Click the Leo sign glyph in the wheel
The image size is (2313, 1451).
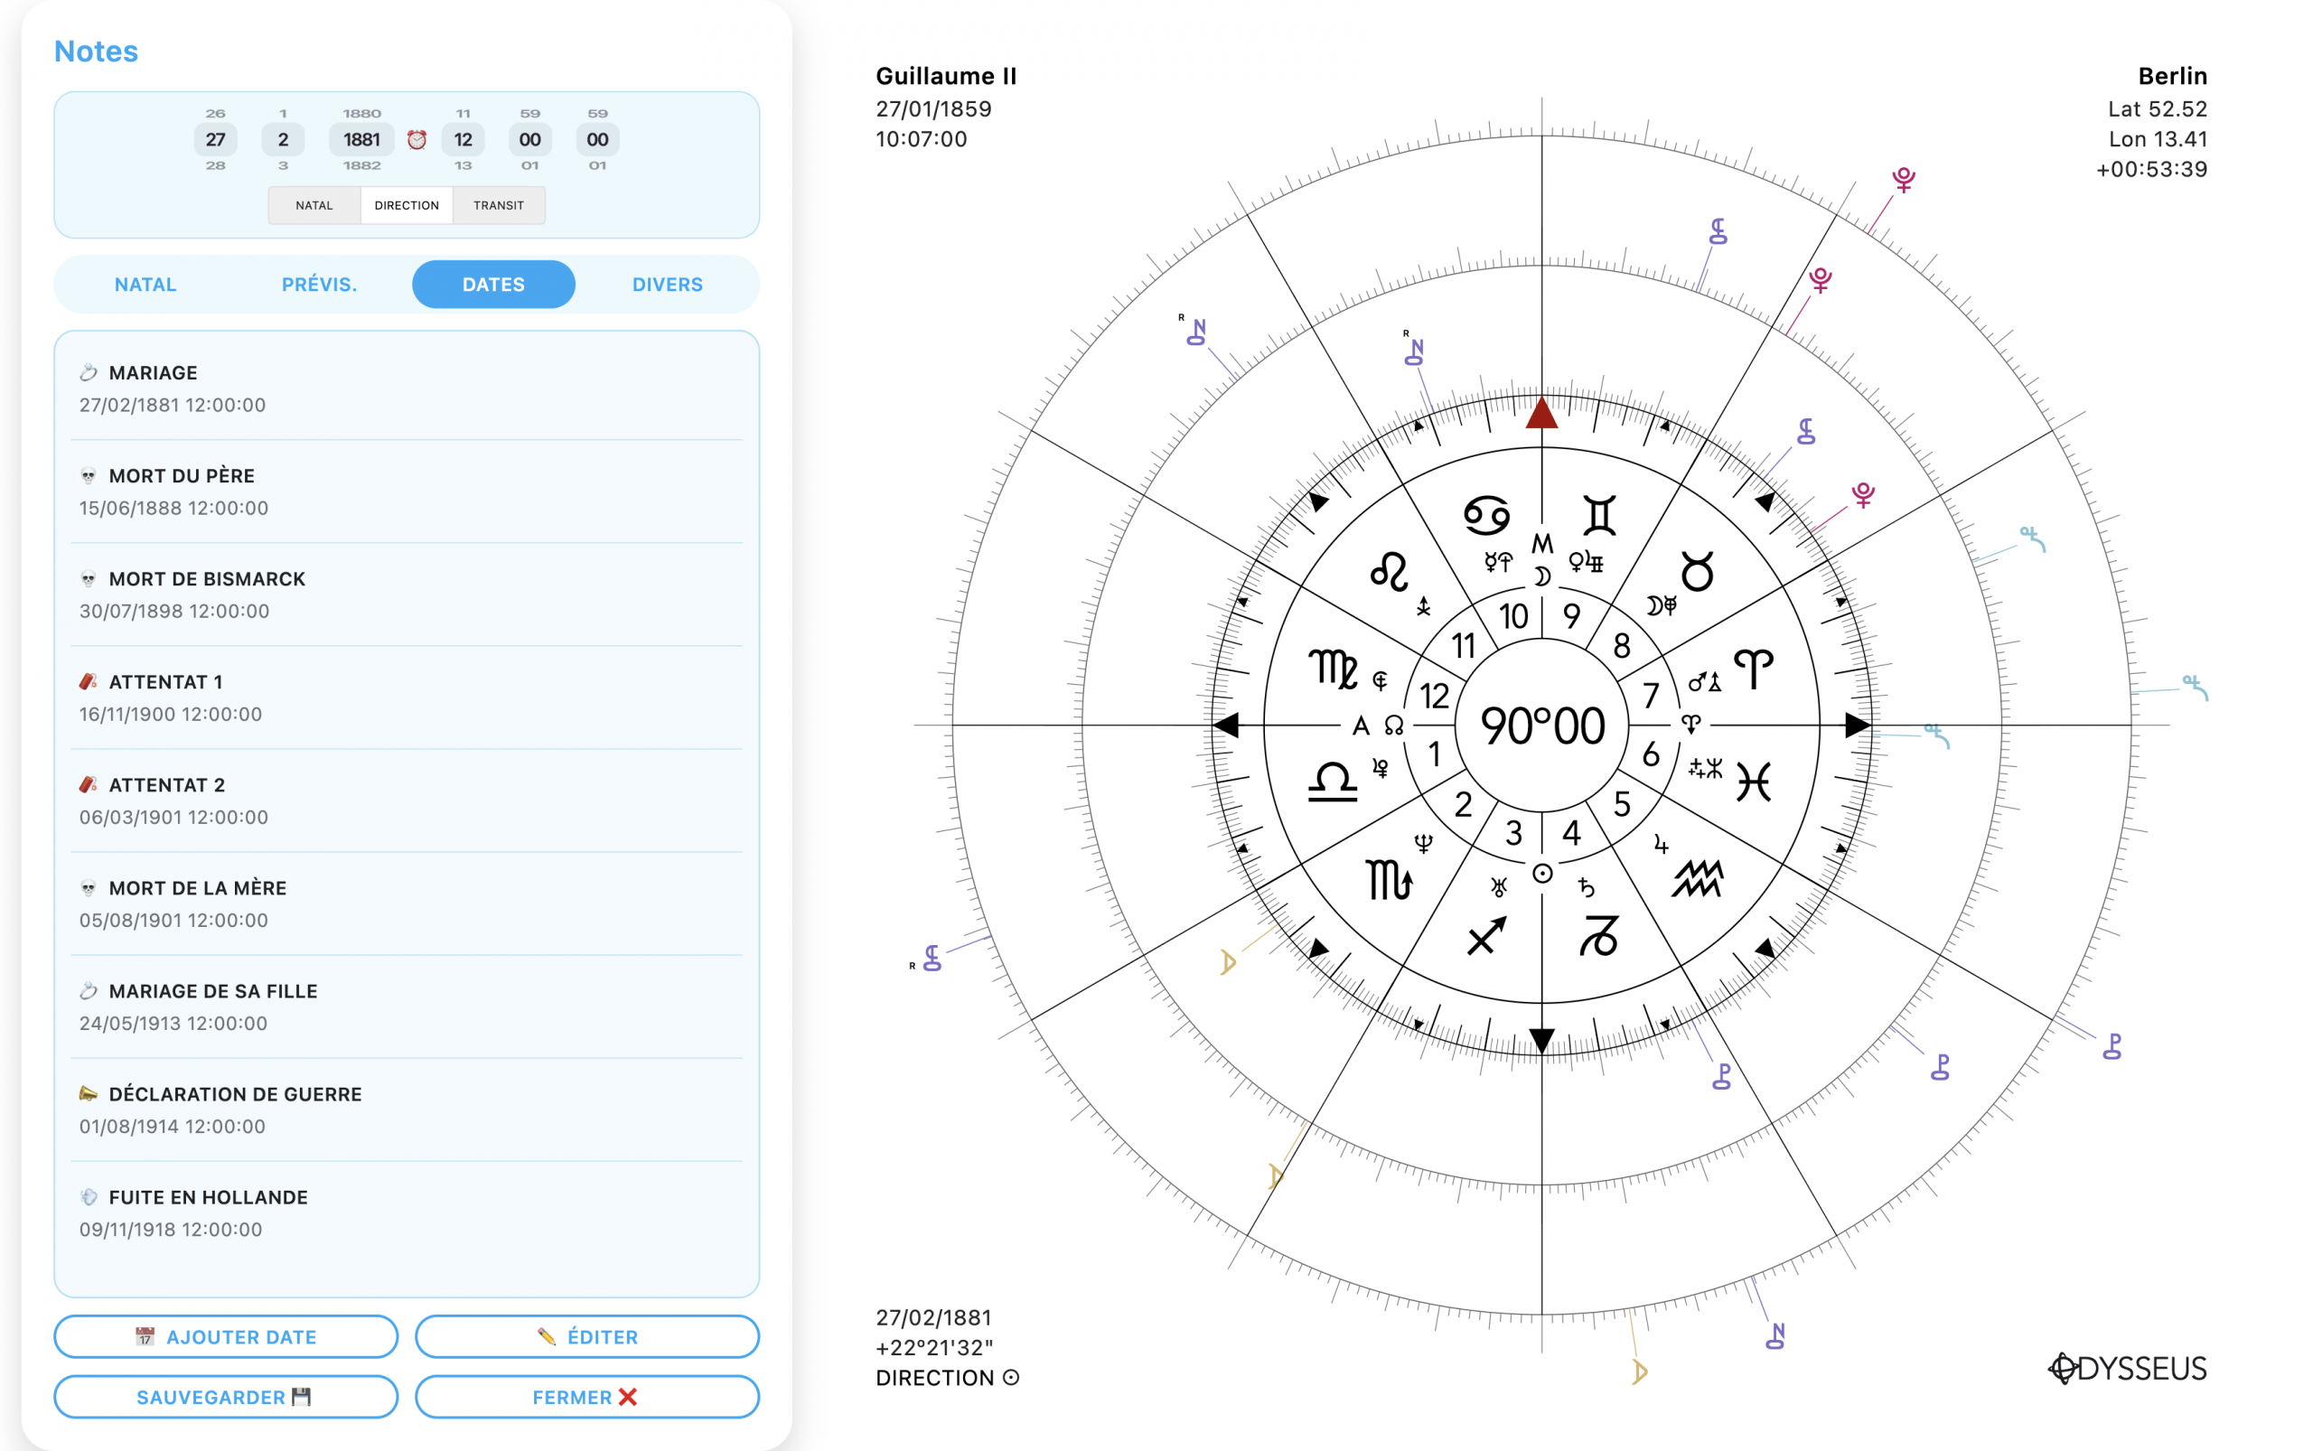pos(1389,572)
